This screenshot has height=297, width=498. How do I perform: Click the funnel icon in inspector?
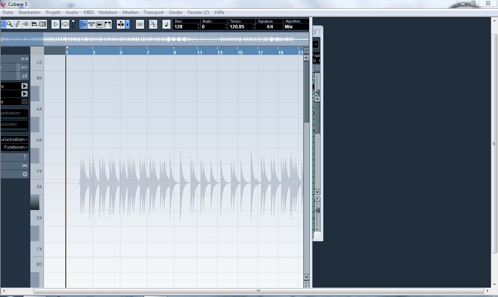(25, 157)
